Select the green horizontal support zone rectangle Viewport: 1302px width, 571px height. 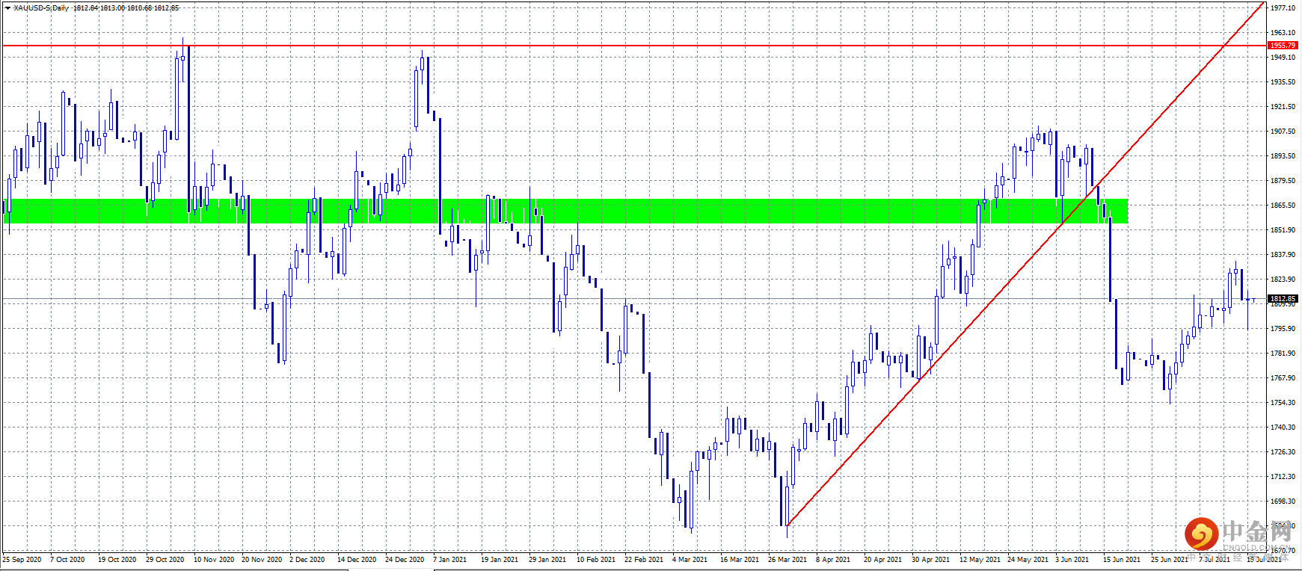565,211
